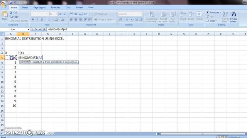
Task: Click the Cut scissors command
Action: 14,13
